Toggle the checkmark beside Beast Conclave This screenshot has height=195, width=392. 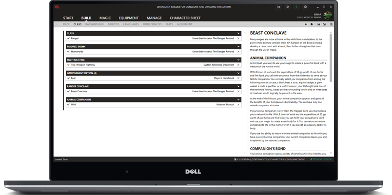(x=68, y=92)
